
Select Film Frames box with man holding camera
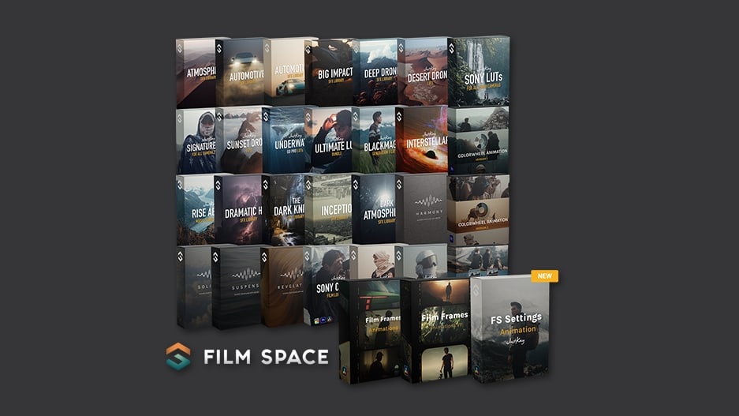437,330
